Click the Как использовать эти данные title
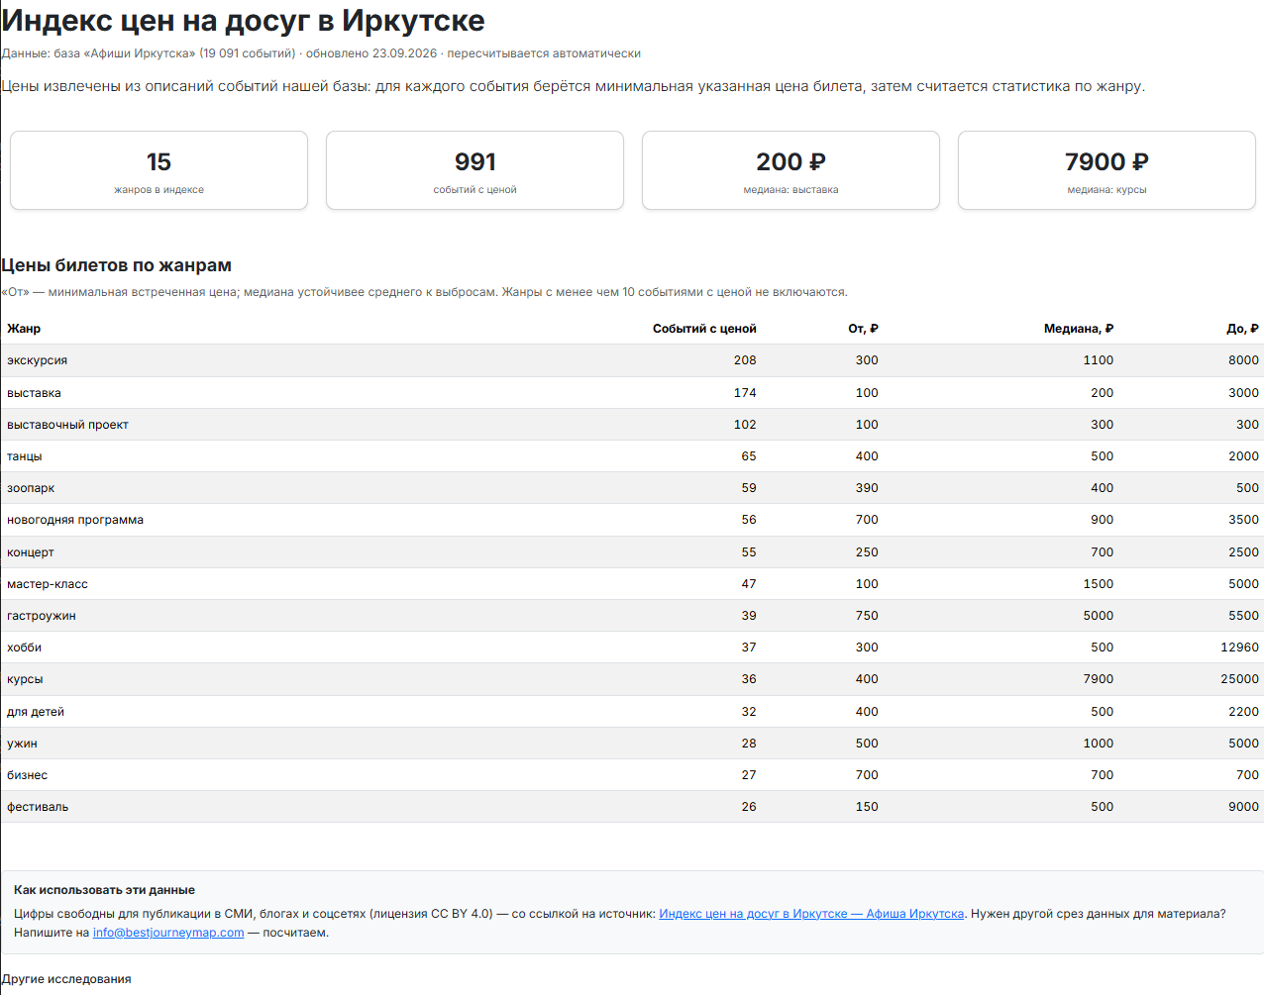This screenshot has width=1264, height=995. click(x=104, y=890)
